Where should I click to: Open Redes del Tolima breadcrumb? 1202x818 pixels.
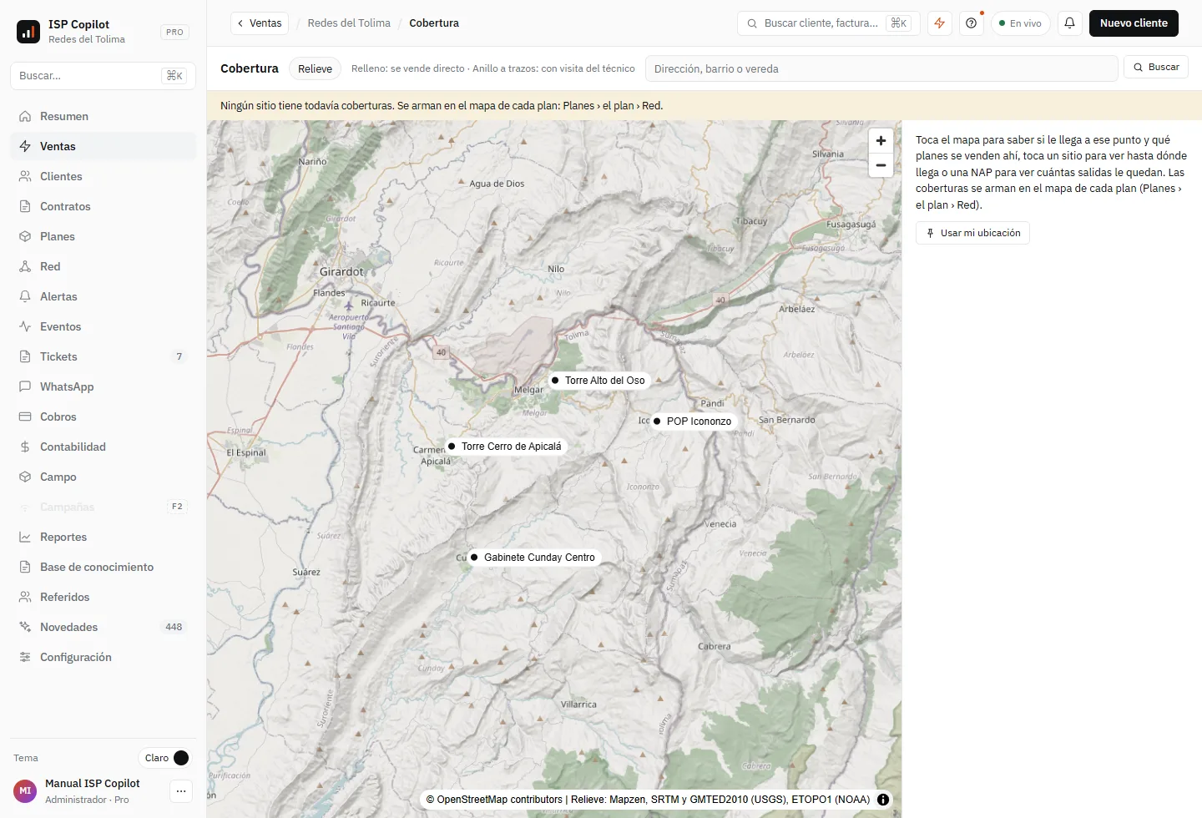tap(349, 23)
